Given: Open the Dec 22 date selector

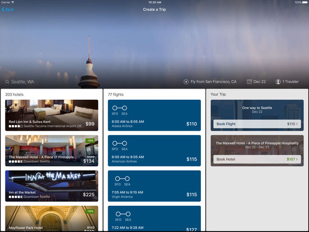Looking at the screenshot, I should (x=256, y=82).
